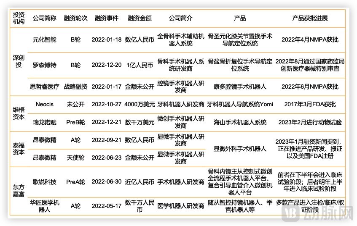Select the 元化智能 company cell

click(x=45, y=39)
